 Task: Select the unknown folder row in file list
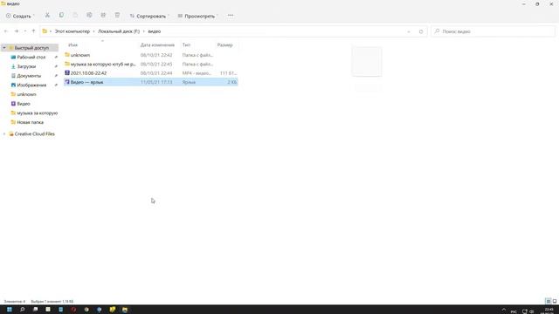(151, 55)
